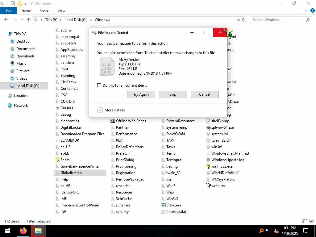The height and width of the screenshot is (237, 316).
Task: Open Explorer help question mark icon
Action: [x=312, y=11]
